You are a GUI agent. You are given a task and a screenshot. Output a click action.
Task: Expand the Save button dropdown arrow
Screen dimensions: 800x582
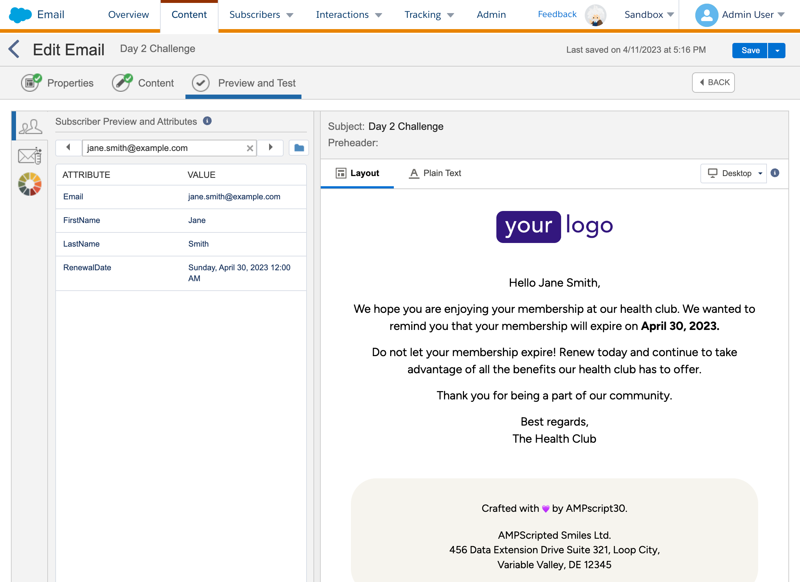coord(777,51)
